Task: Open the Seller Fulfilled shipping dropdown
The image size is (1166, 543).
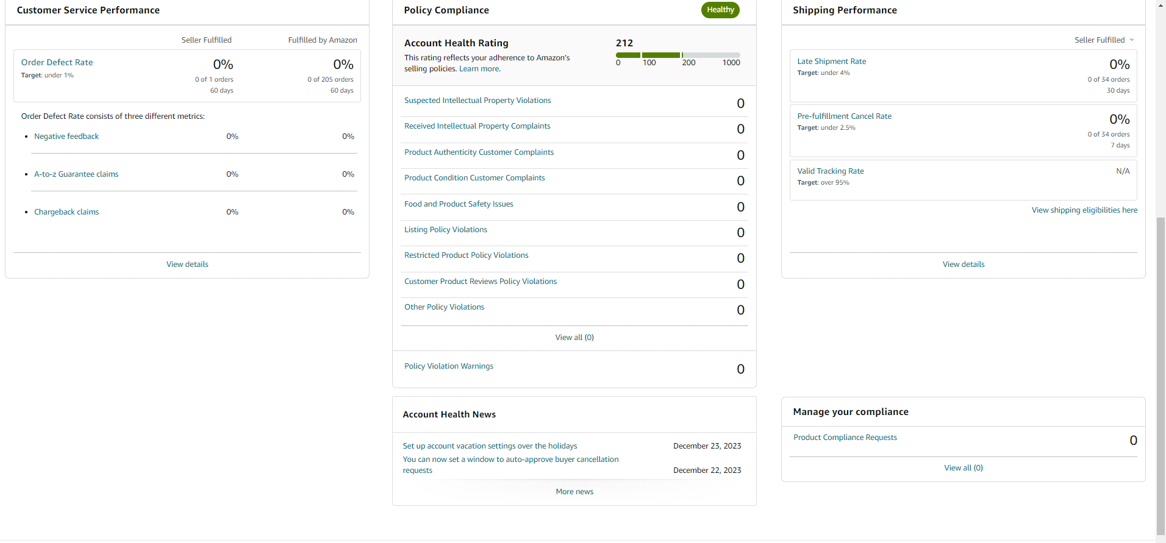Action: (1104, 40)
